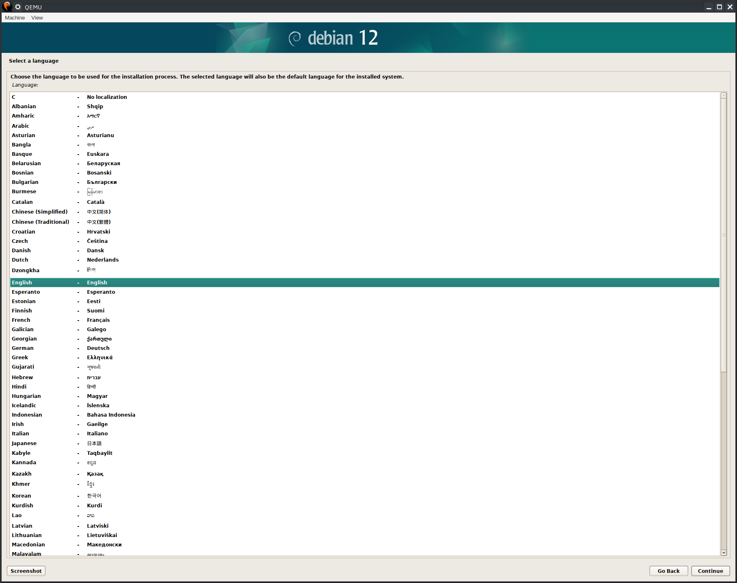
Task: Select Asturian language
Action: click(365, 135)
